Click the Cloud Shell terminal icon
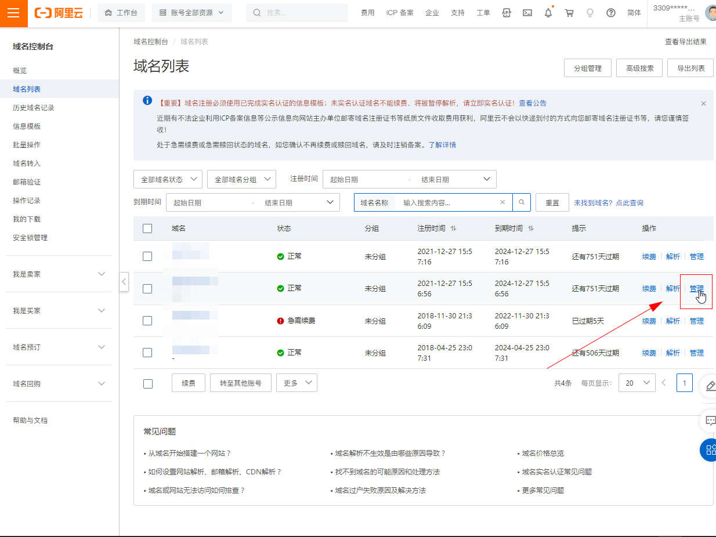Screen dimensions: 716x537 [527, 13]
